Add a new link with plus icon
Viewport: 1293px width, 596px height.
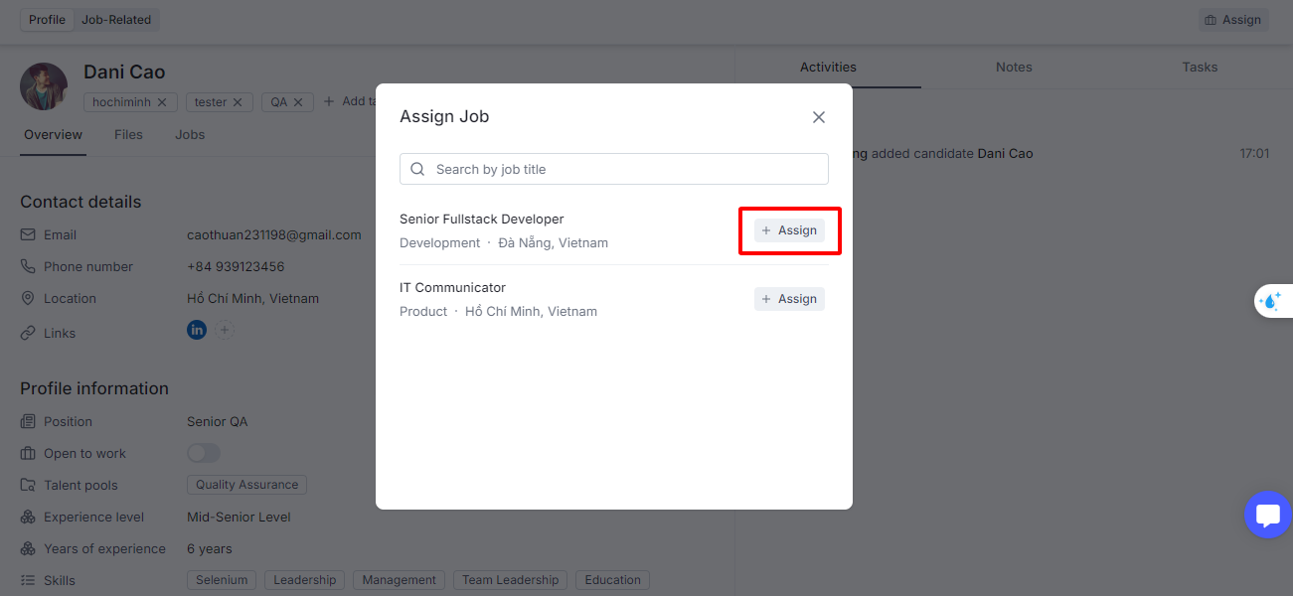[x=226, y=330]
